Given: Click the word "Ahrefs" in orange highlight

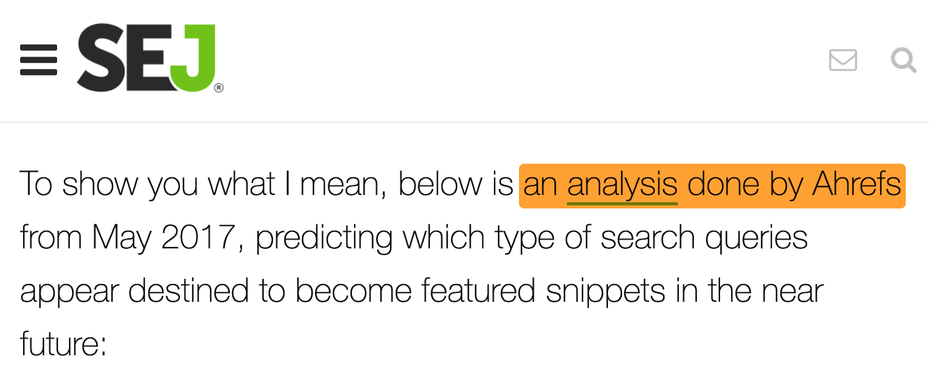Looking at the screenshot, I should (x=856, y=184).
